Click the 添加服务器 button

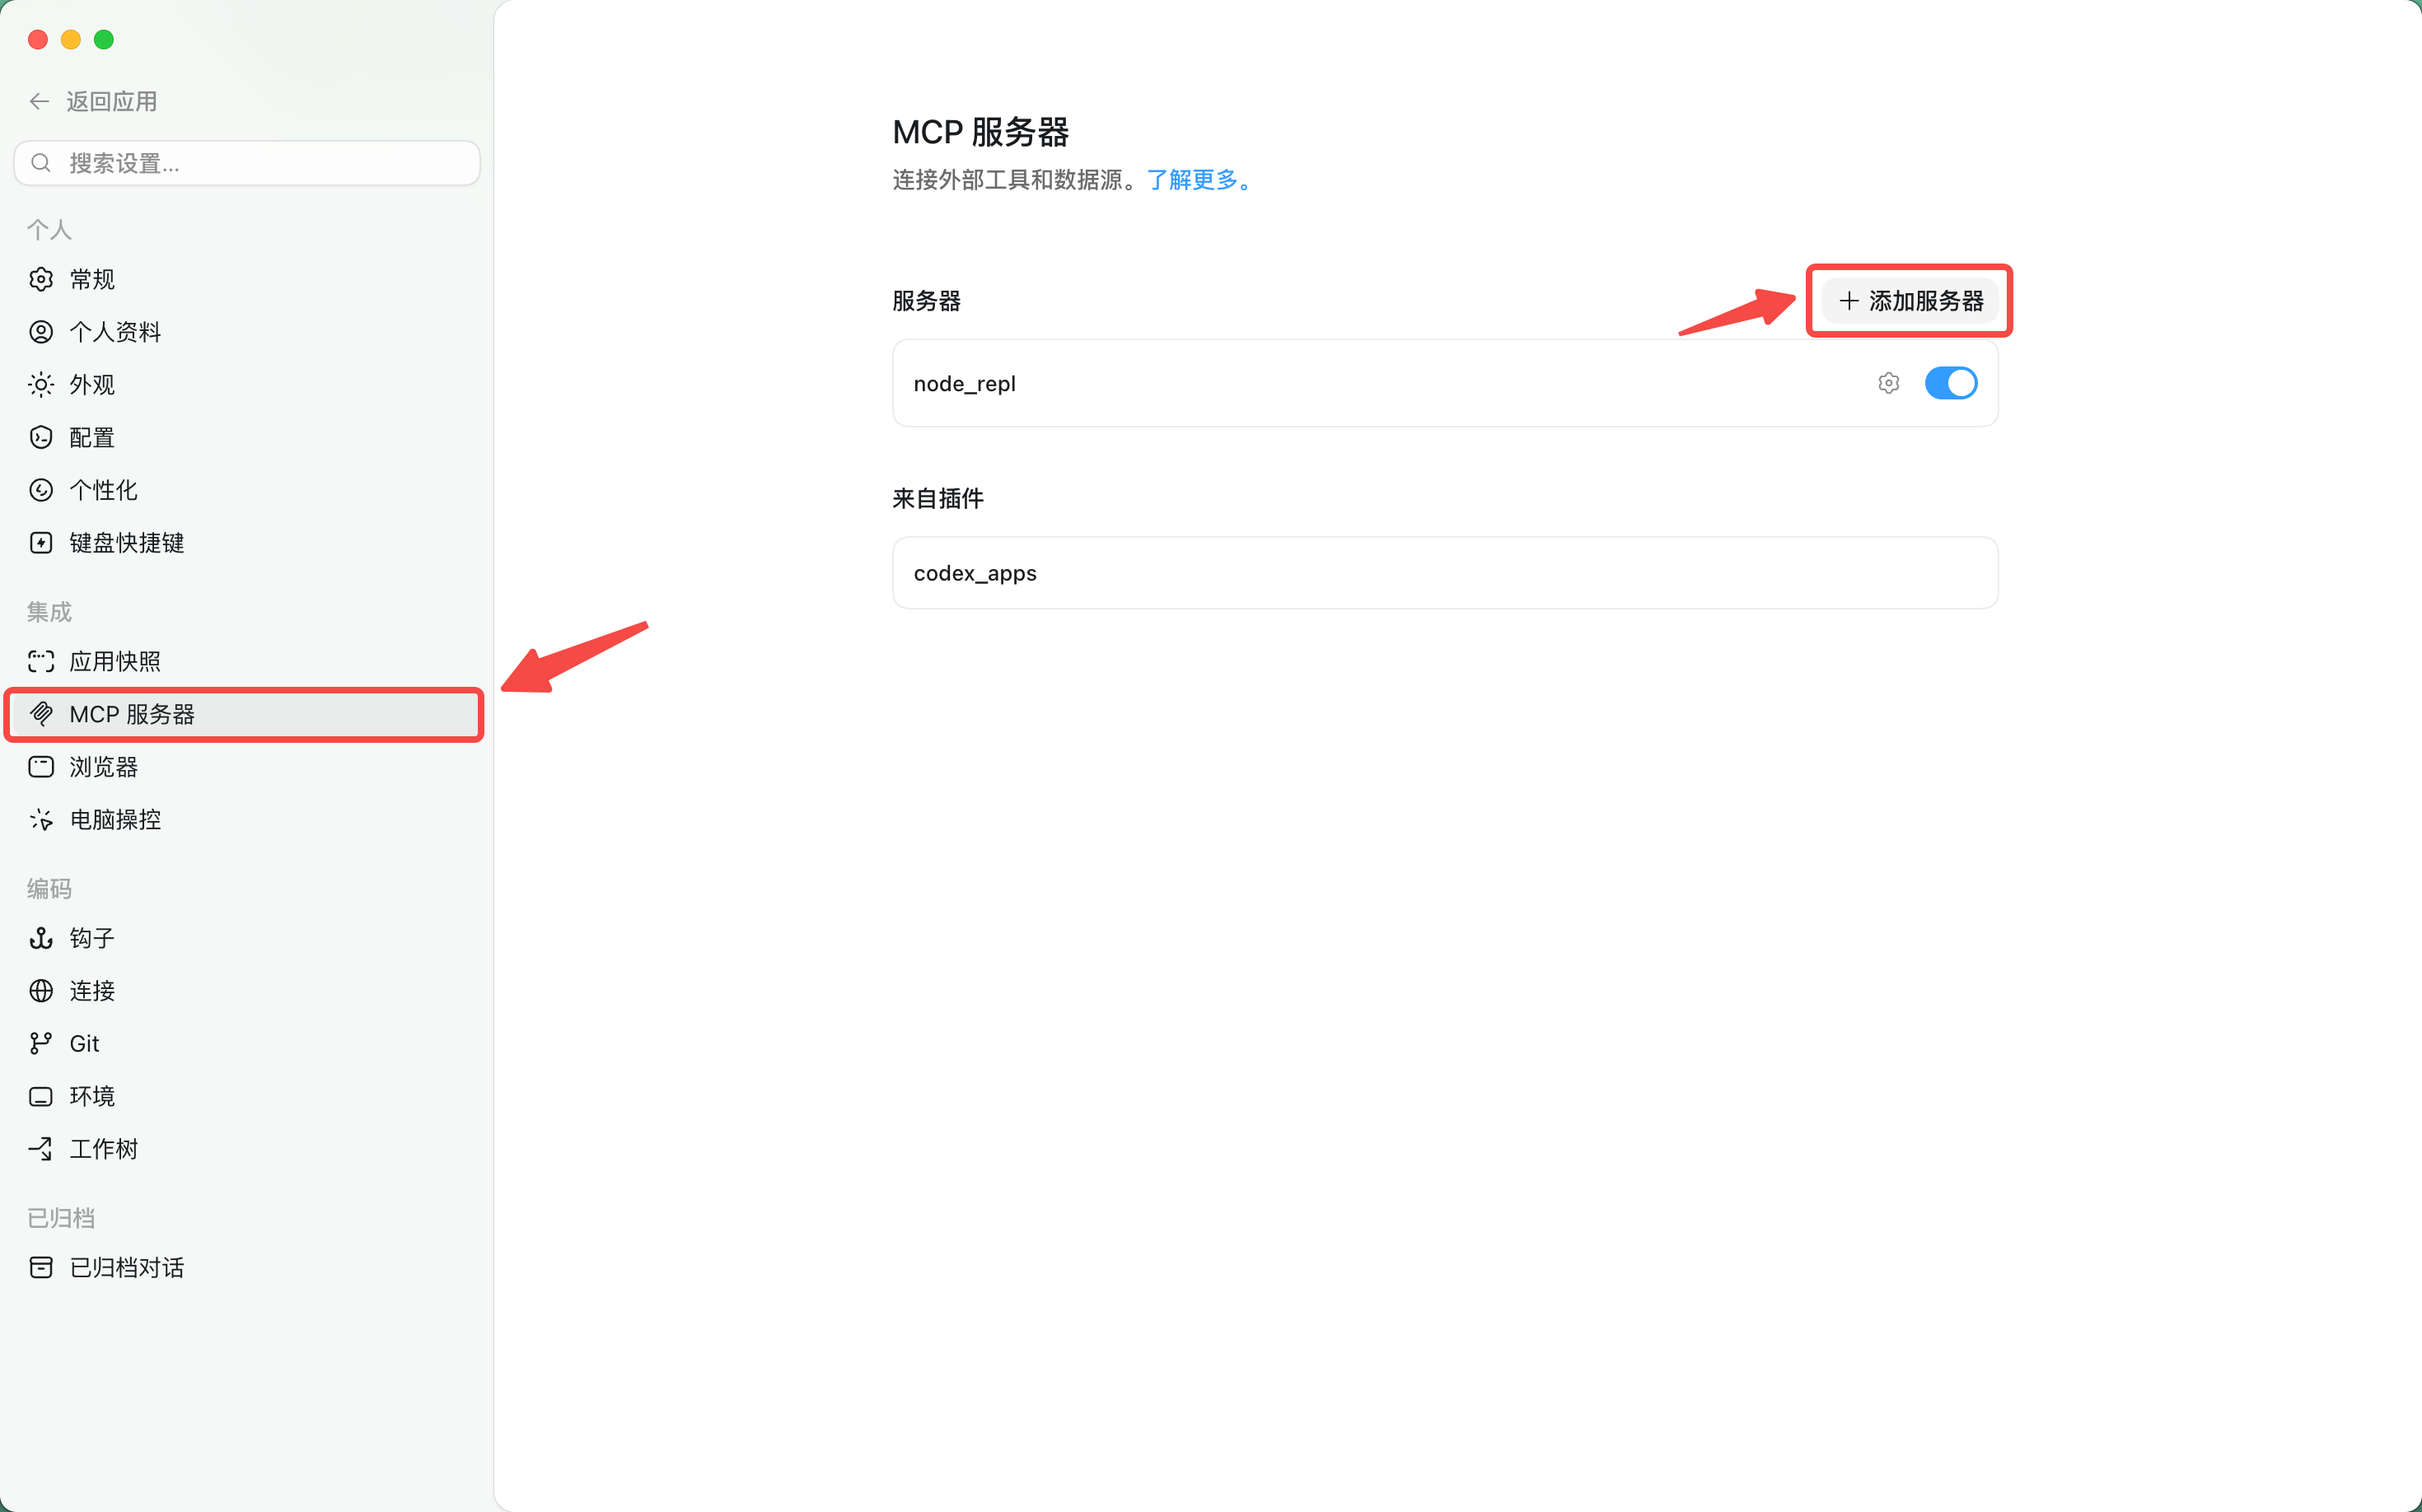pos(1910,301)
